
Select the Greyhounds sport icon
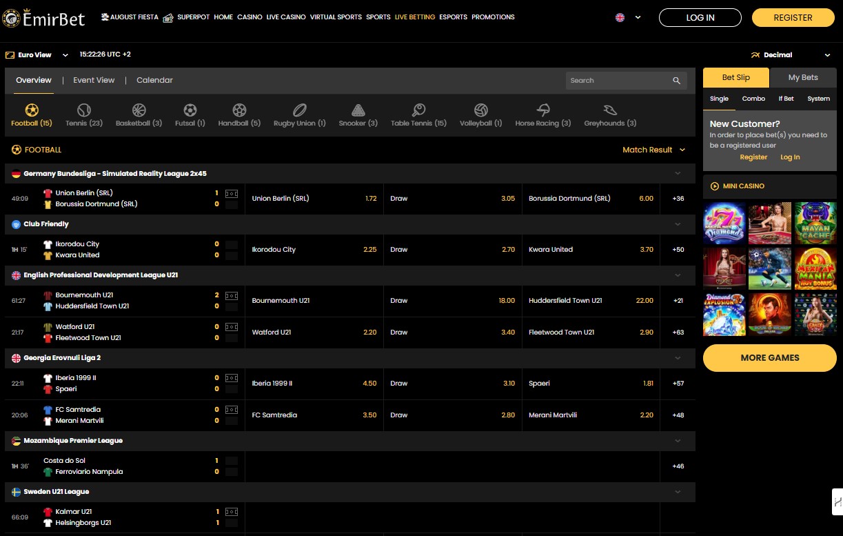(610, 110)
